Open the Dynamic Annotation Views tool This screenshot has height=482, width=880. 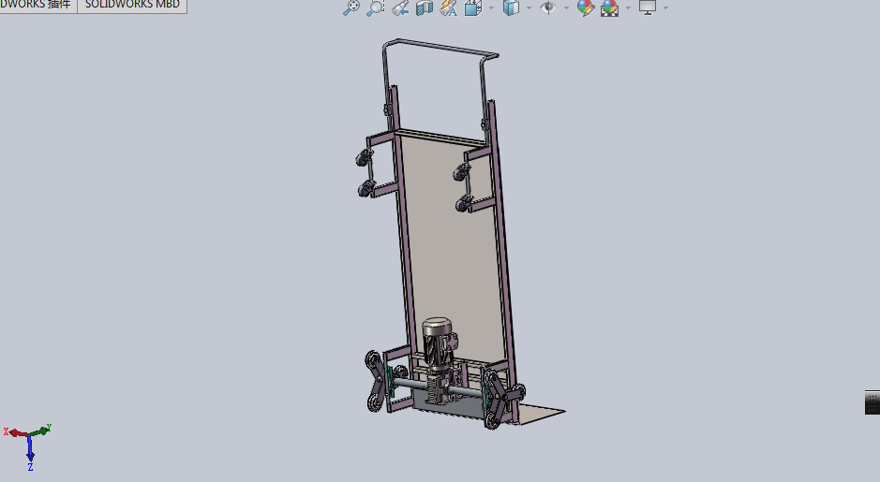[448, 7]
